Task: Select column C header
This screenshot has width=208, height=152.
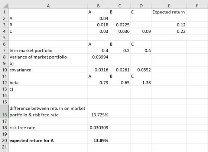Action: [x=120, y=6]
